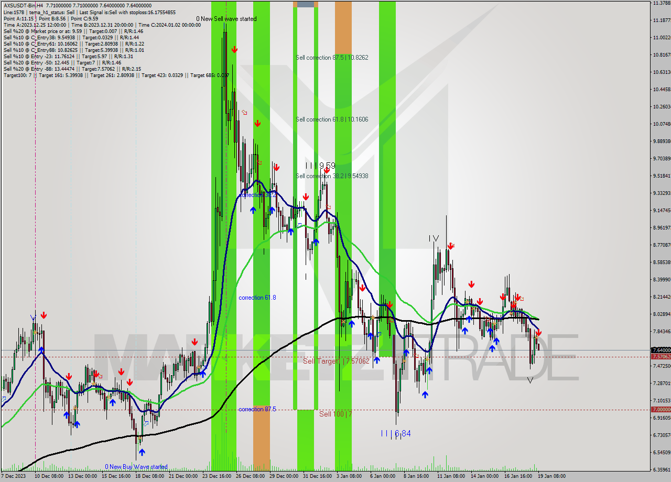The image size is (671, 482).
Task: Select 'Sell correction 38.2 | 9.54938' label
Action: (332, 176)
